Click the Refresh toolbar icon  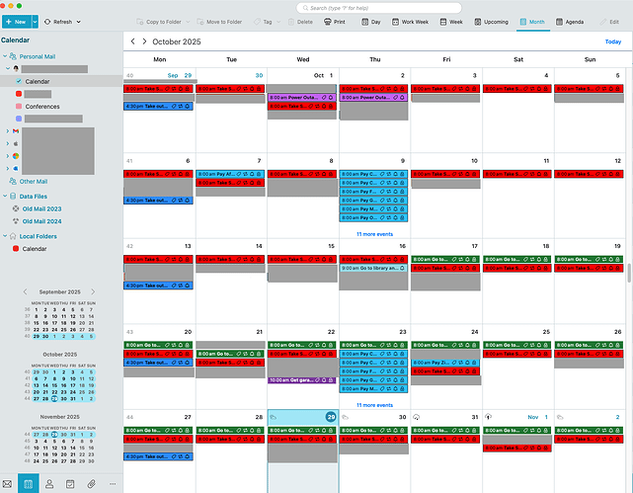[x=62, y=21]
